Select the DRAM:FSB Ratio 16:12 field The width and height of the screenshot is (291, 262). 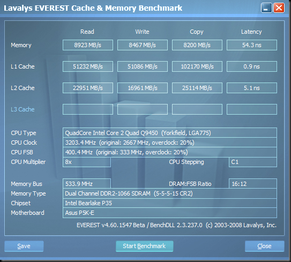(x=253, y=184)
